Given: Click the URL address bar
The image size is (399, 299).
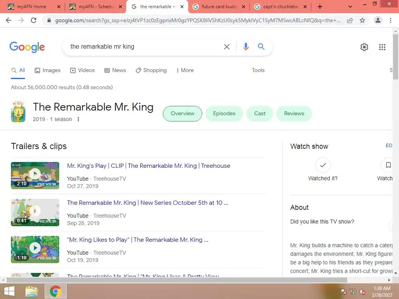Looking at the screenshot, I should (x=198, y=20).
